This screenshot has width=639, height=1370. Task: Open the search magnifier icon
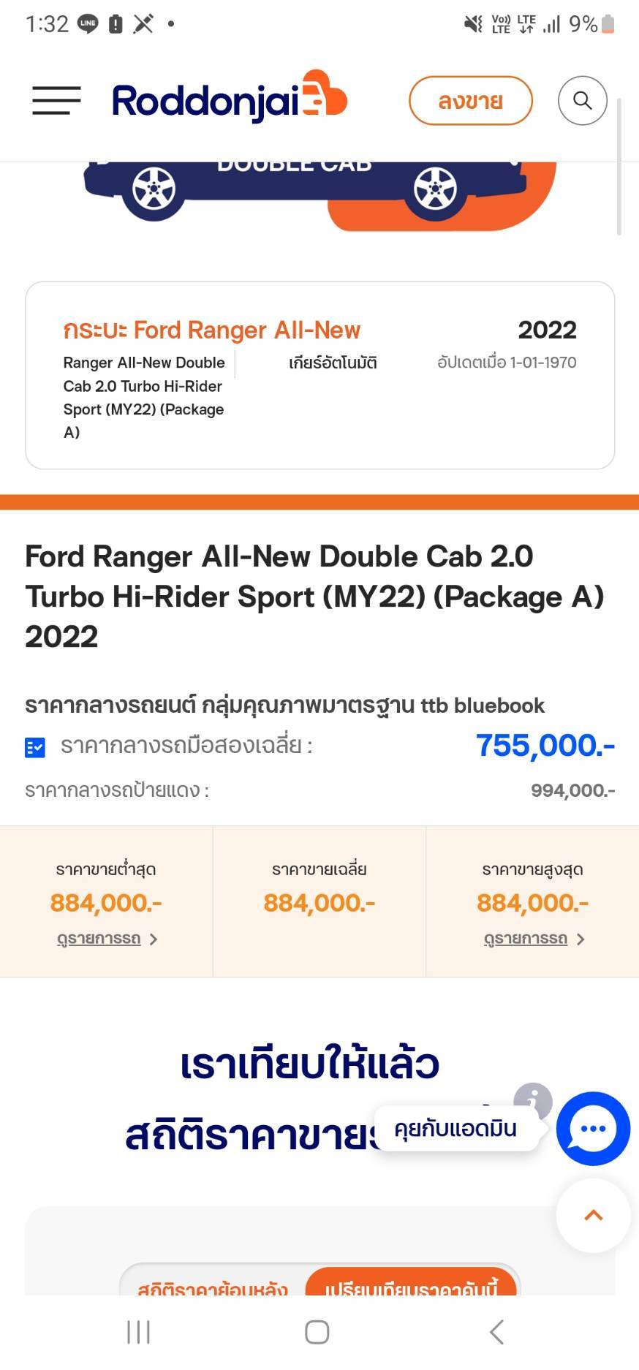pos(582,100)
